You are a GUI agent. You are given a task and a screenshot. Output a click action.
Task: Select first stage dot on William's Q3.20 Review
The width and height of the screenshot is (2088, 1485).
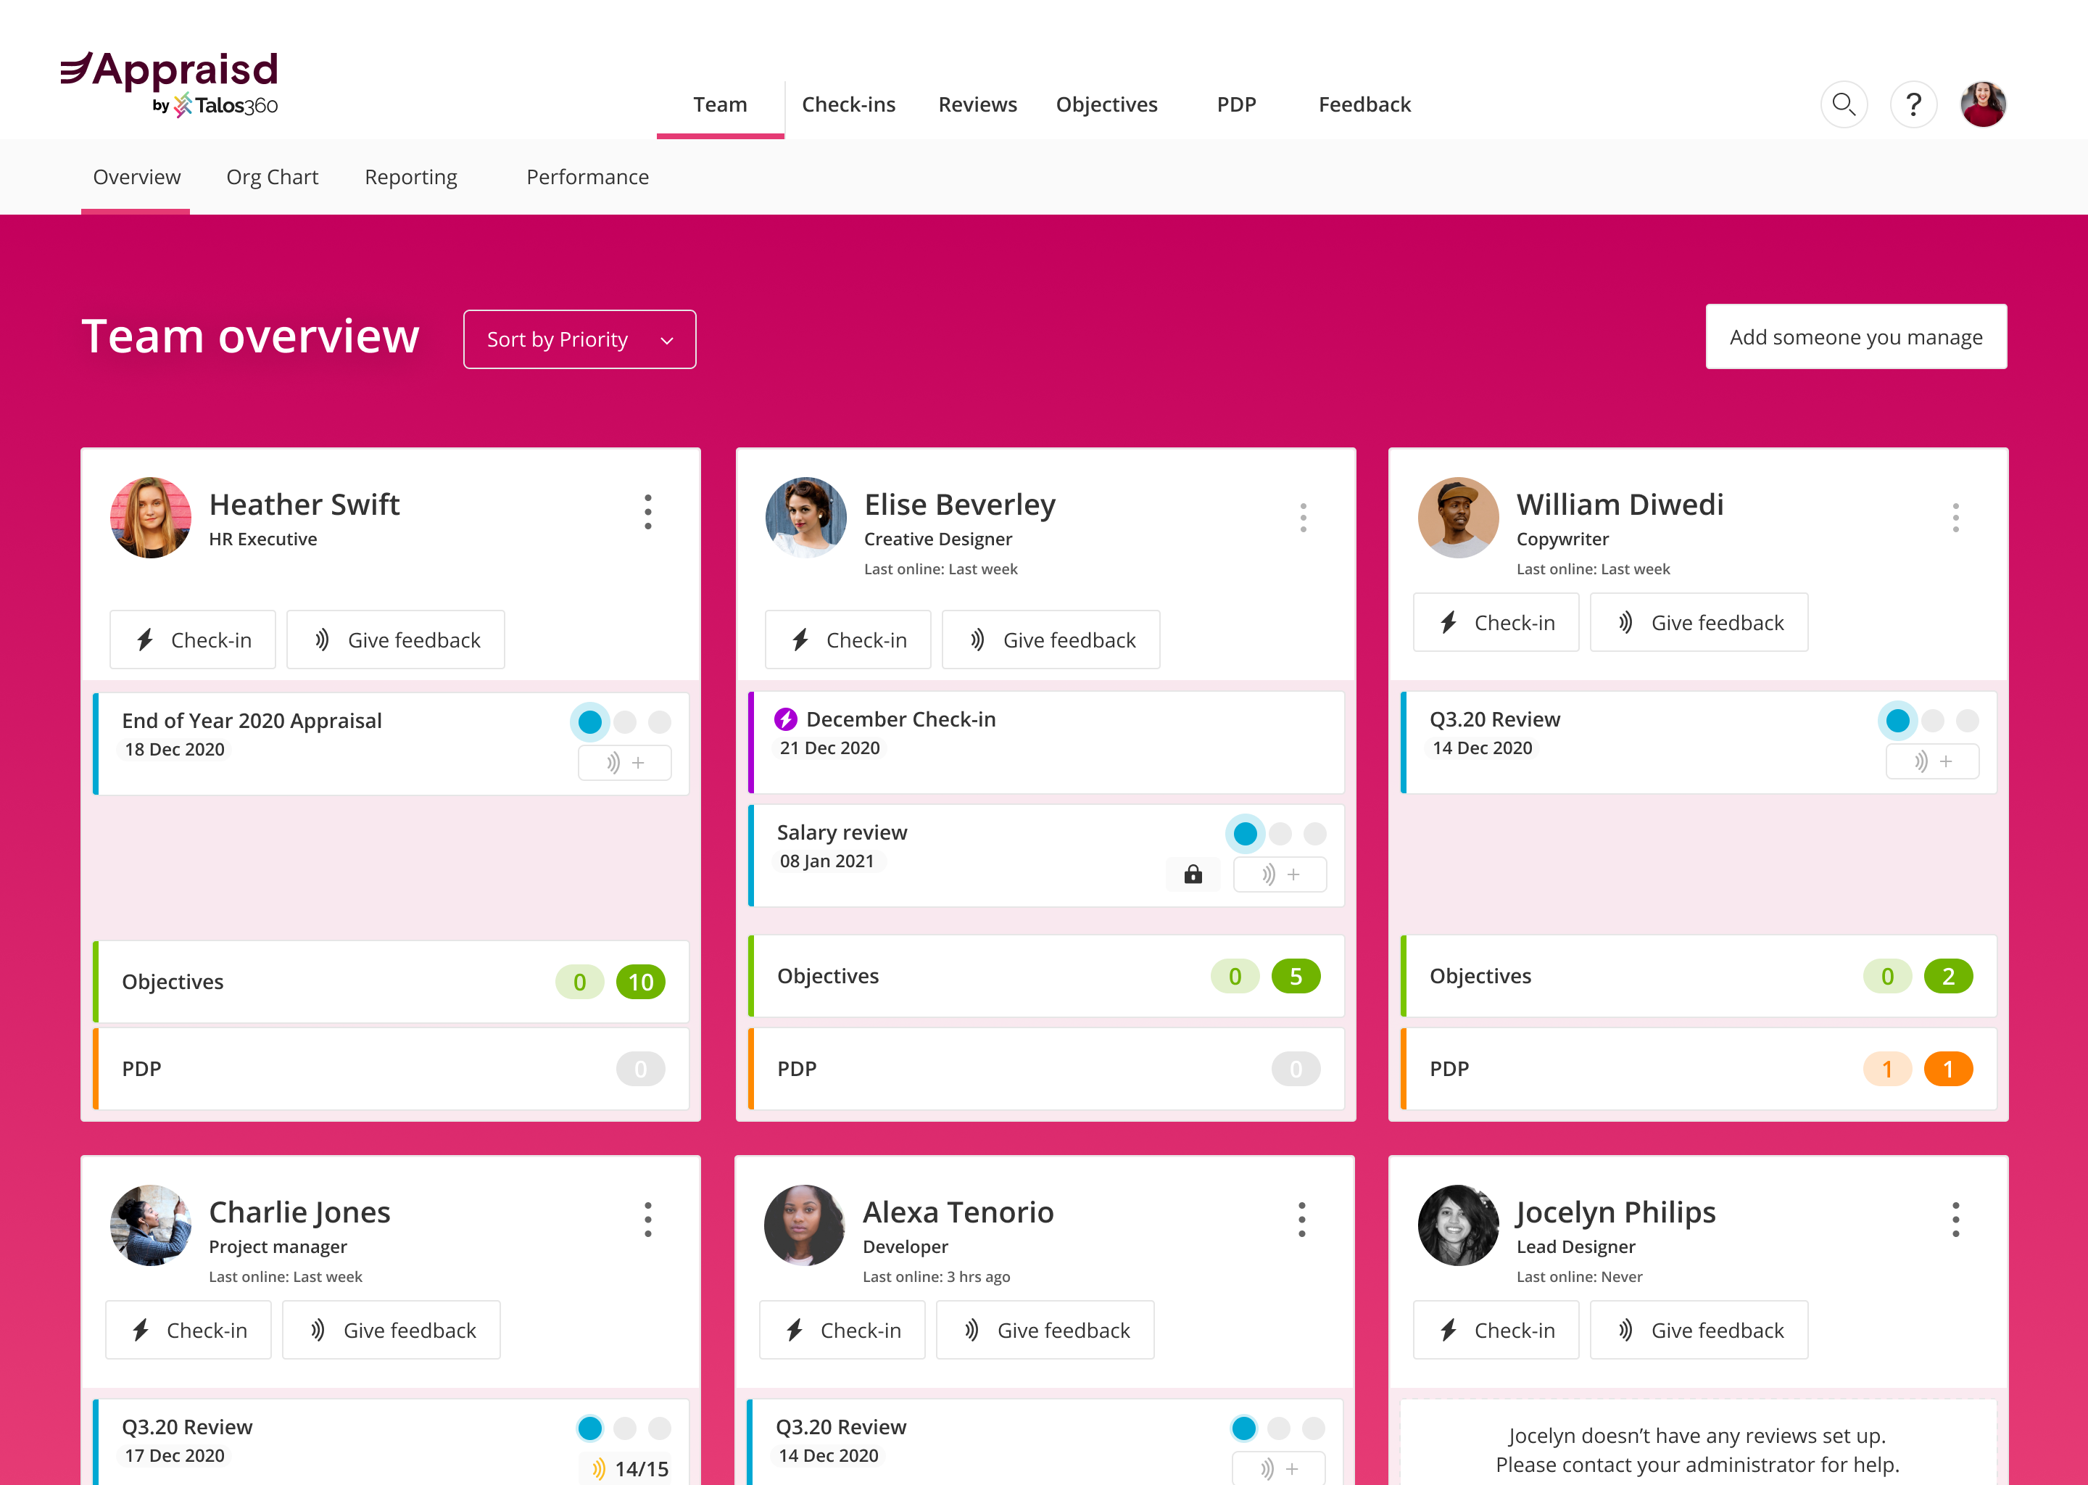(1897, 721)
